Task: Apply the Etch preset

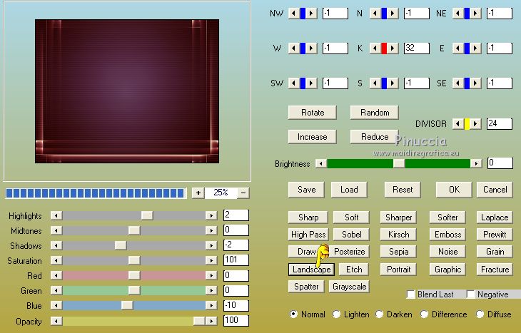Action: coord(354,270)
